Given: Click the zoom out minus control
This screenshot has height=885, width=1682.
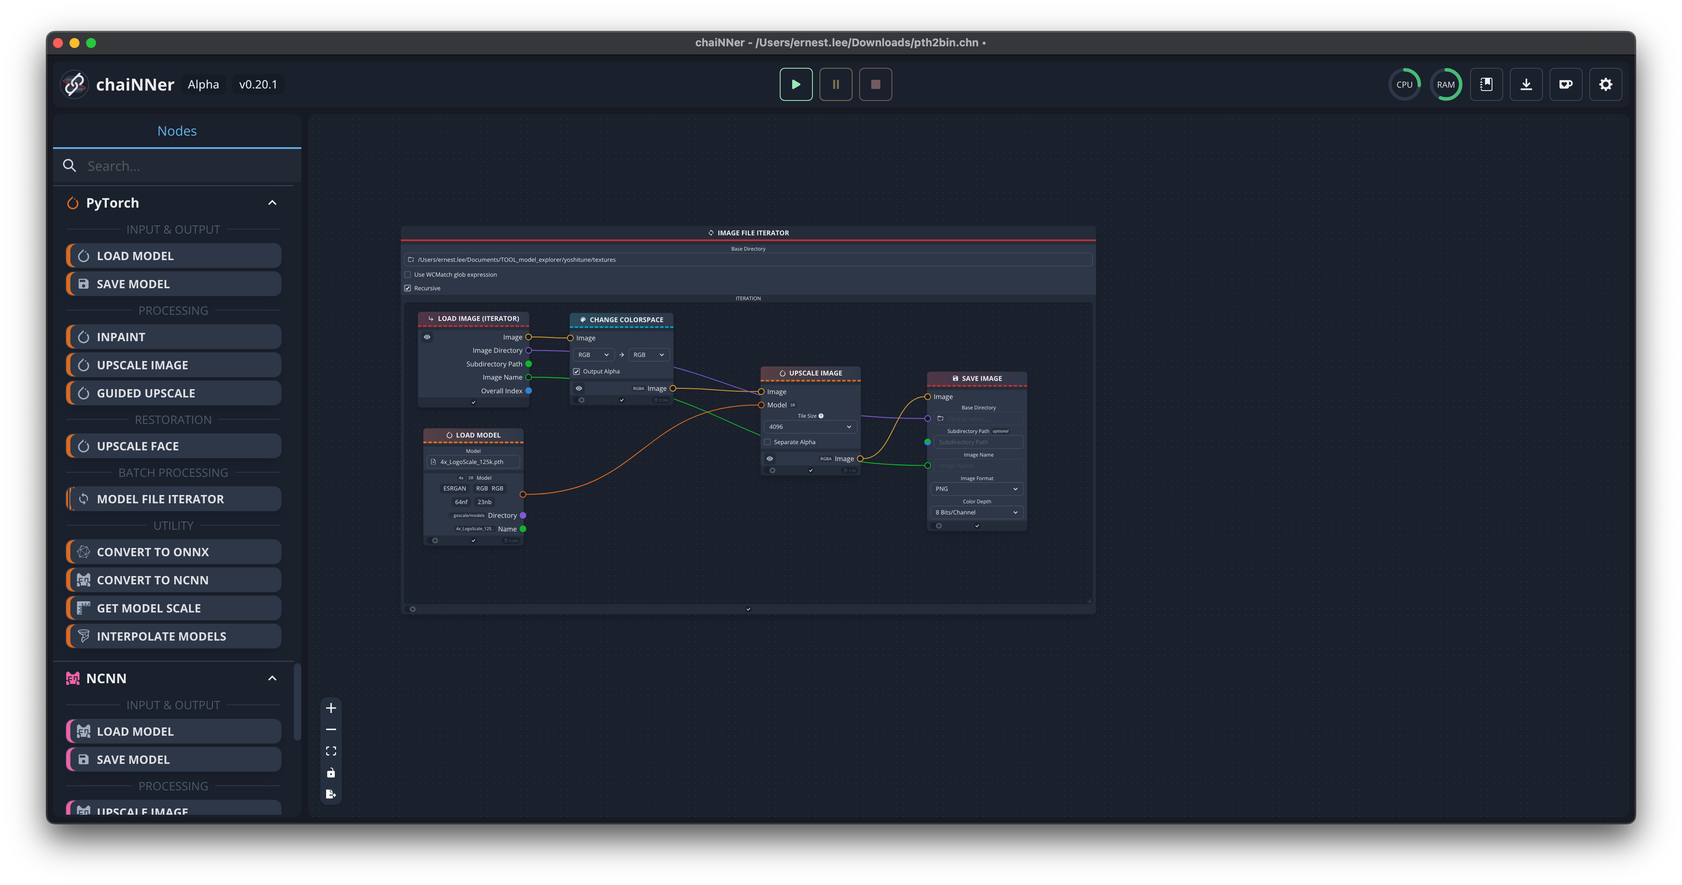Looking at the screenshot, I should [331, 730].
